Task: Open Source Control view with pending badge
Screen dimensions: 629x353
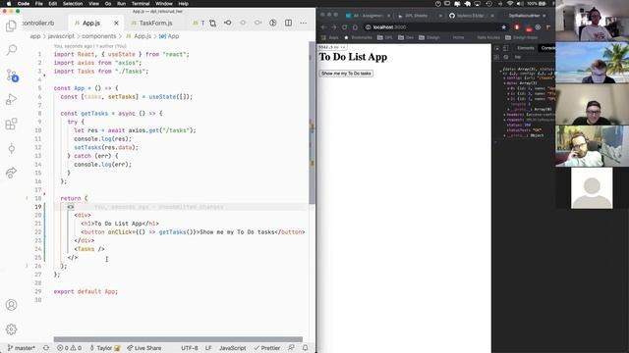Action: [x=12, y=75]
